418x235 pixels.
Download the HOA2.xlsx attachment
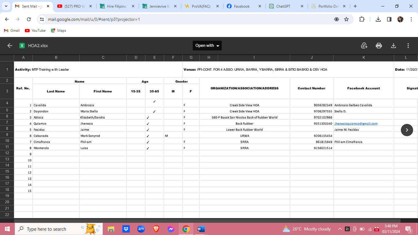click(394, 46)
